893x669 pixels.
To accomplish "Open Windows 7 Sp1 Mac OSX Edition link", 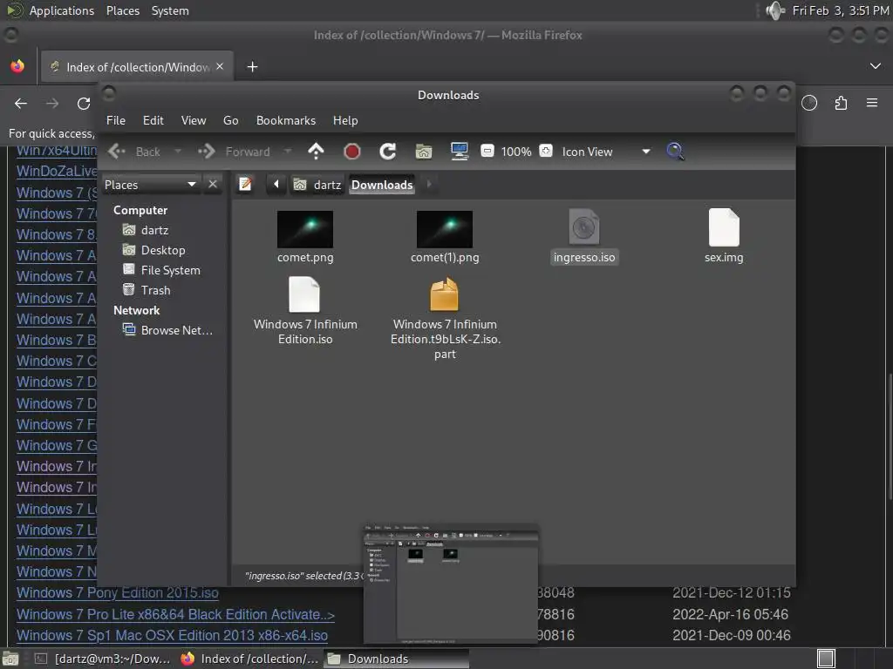I will (172, 635).
